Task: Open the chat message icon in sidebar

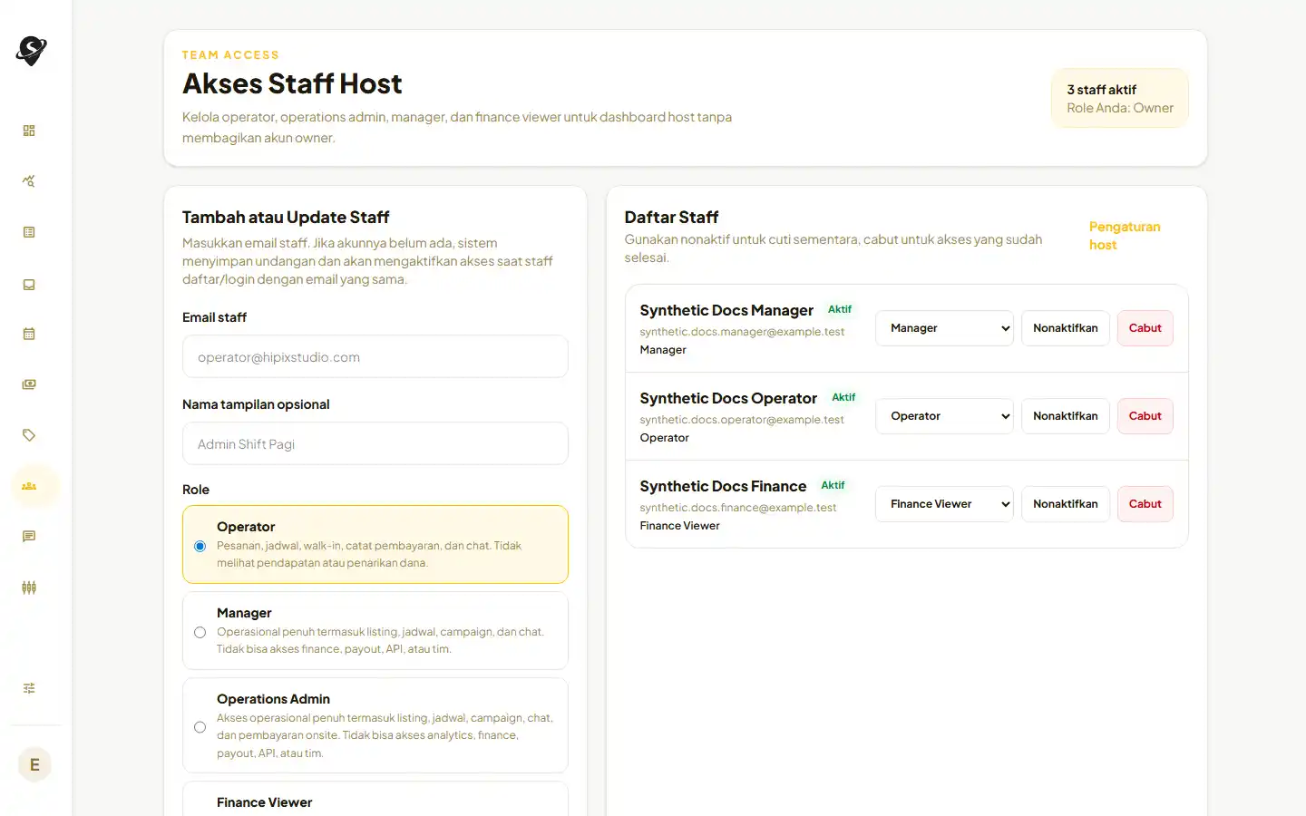Action: pyautogui.click(x=29, y=537)
